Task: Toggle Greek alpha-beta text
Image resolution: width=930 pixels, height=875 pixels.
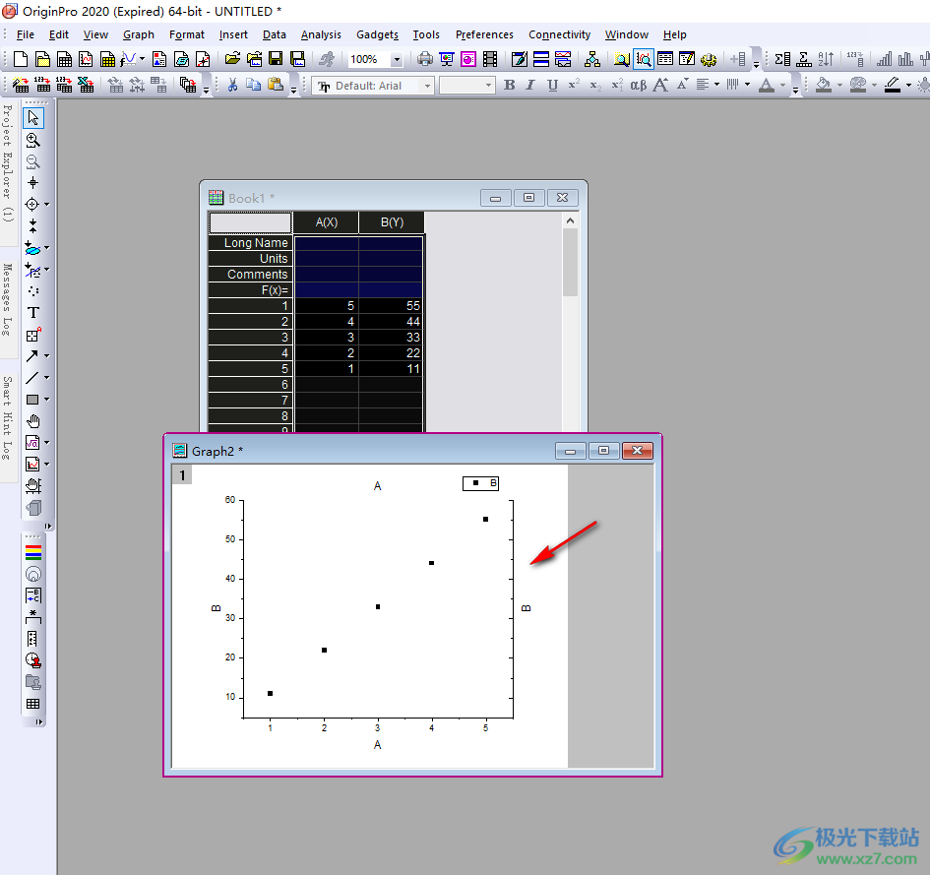Action: (x=638, y=86)
